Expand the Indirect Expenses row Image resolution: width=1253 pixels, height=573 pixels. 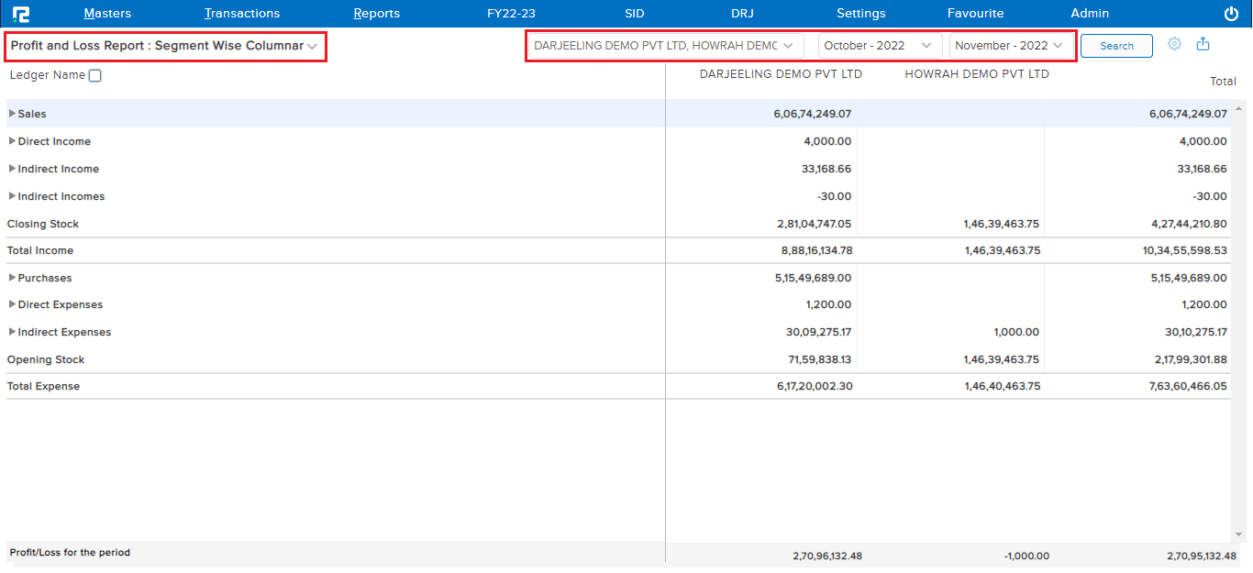tap(12, 332)
